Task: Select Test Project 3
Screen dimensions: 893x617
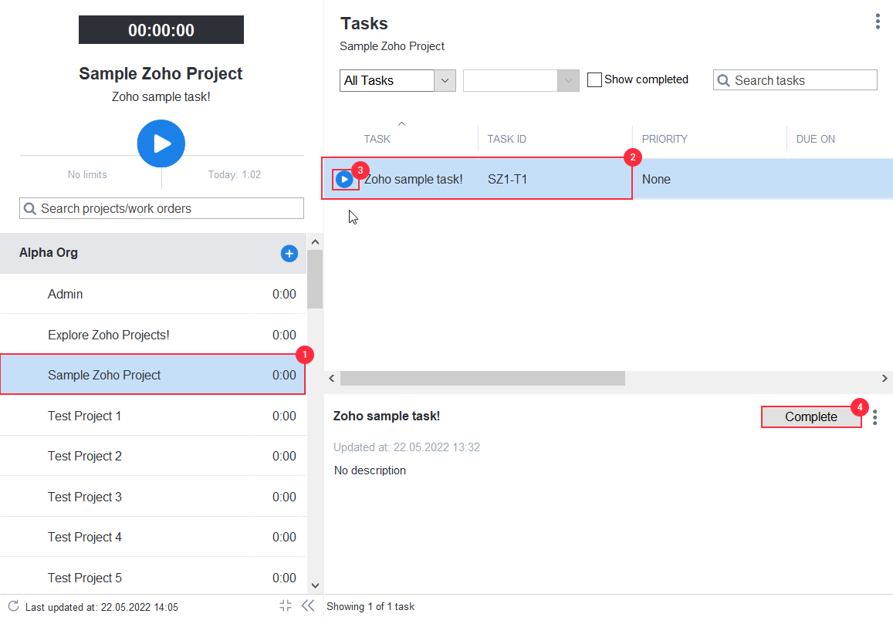Action: tap(153, 497)
